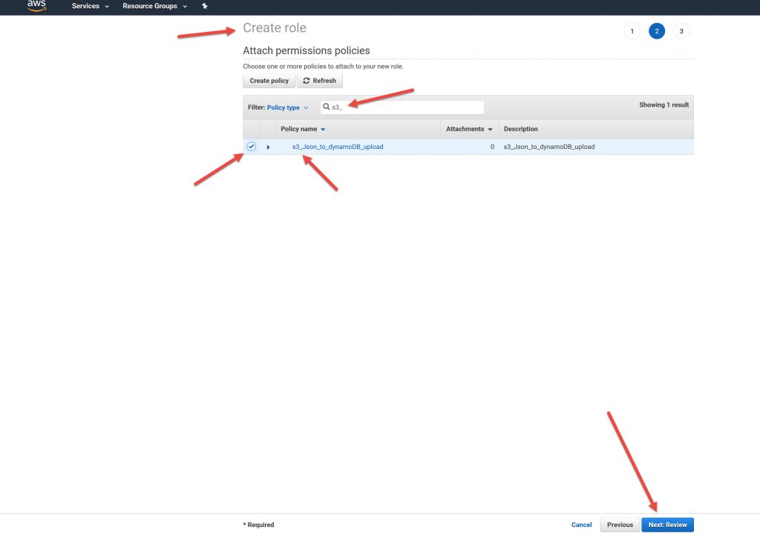Click the AWS logo home icon

tap(37, 6)
